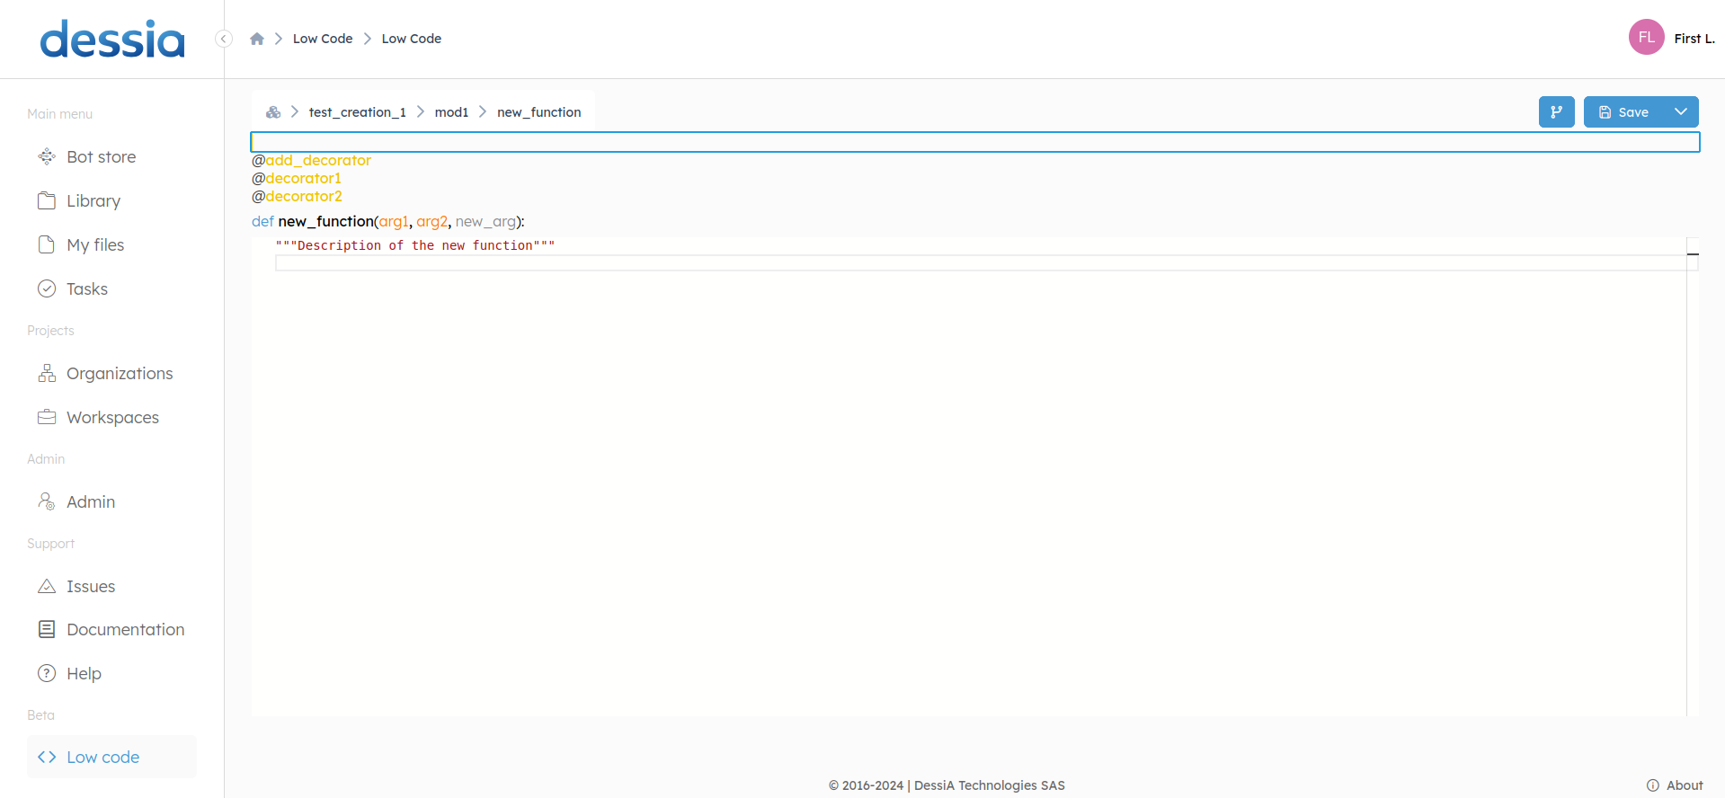The height and width of the screenshot is (798, 1725).
Task: Focus the empty top input field
Action: point(974,142)
